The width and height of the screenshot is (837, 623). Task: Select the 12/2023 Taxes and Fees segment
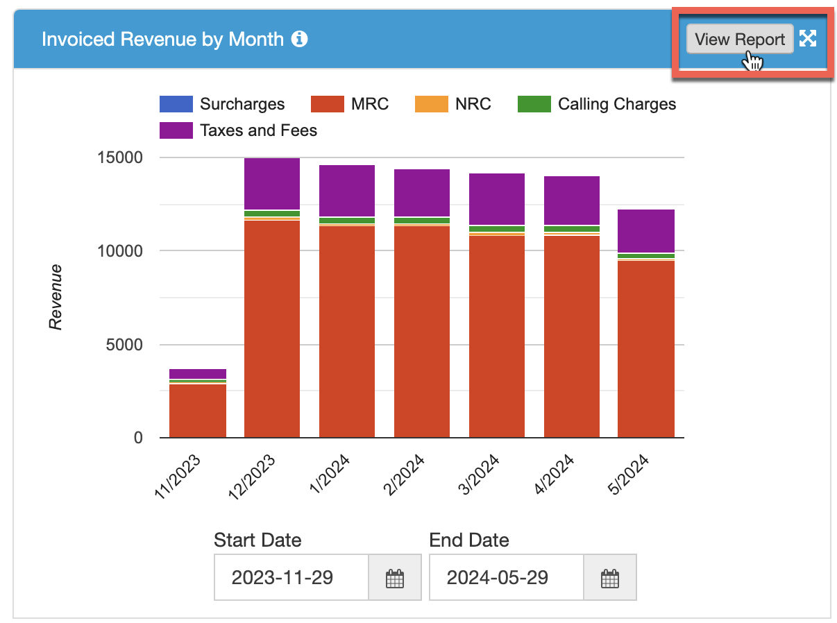pyautogui.click(x=272, y=184)
